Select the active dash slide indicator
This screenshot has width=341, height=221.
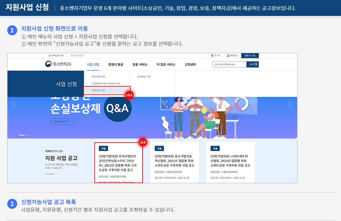point(22,135)
